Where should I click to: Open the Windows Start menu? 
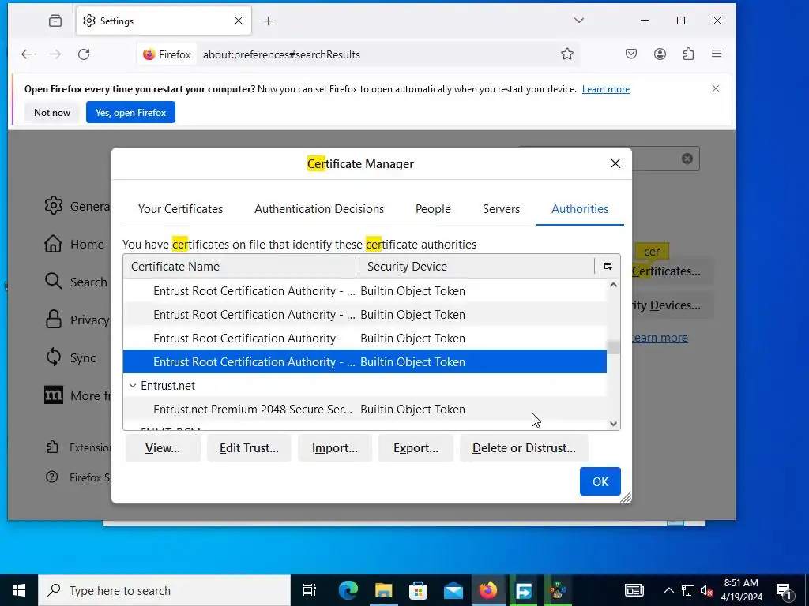[19, 590]
